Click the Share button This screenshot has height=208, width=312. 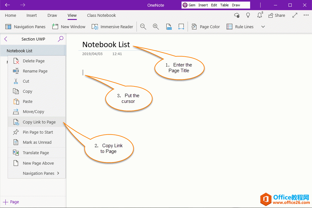coord(276,15)
